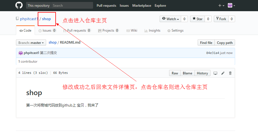Click the Find file button
The image size is (258, 139).
click(x=206, y=43)
